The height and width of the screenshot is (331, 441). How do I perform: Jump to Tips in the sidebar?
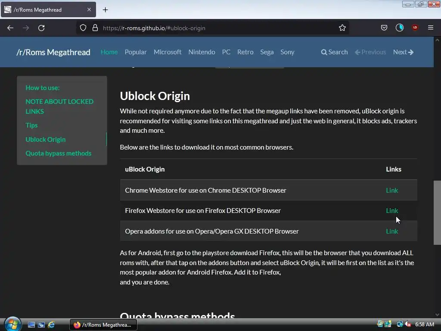31,125
